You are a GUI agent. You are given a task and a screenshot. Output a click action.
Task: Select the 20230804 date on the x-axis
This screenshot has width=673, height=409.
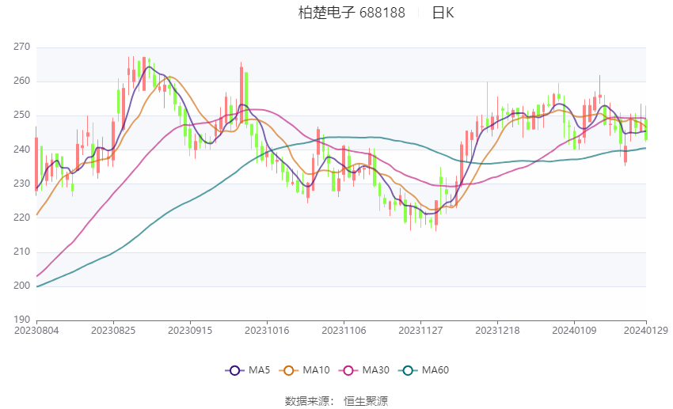36,331
